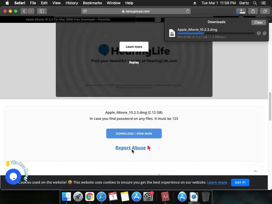Viewport: 272px width, 204px height.
Task: Open Trash from the Dock
Action: (205, 197)
